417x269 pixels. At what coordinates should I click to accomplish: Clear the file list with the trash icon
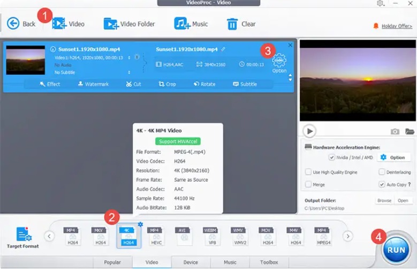pyautogui.click(x=241, y=24)
